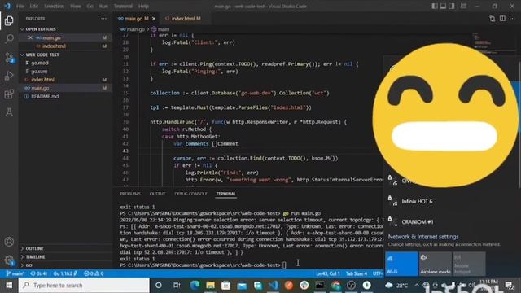The image size is (521, 293).
Task: Click Ln 43, Col 1 cursor position
Action: (x=327, y=273)
